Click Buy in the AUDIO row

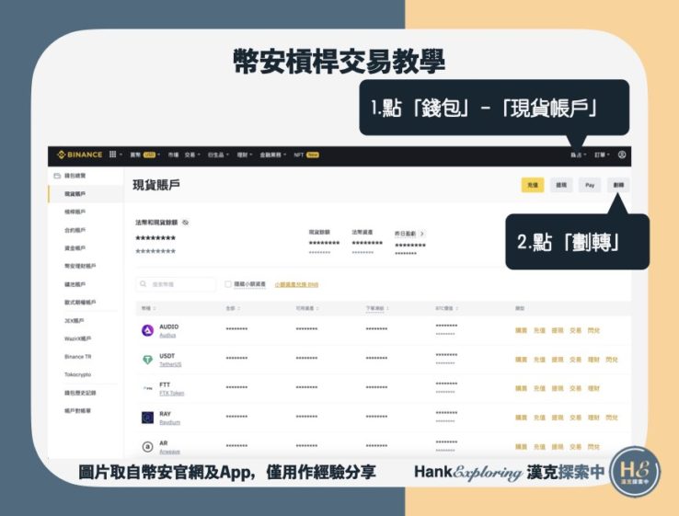[x=521, y=331]
